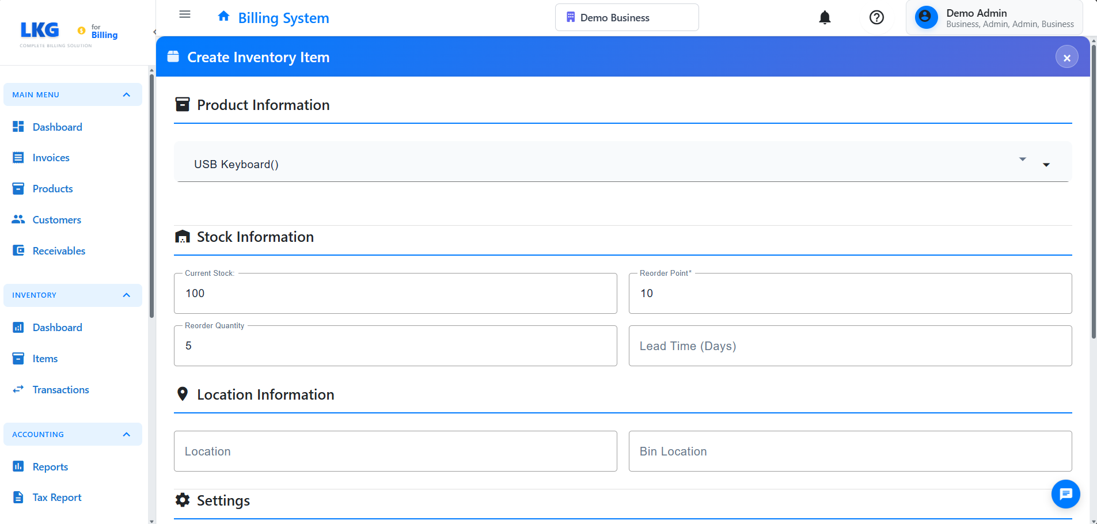The image size is (1097, 524).
Task: Toggle the hamburger menu icon
Action: [185, 14]
